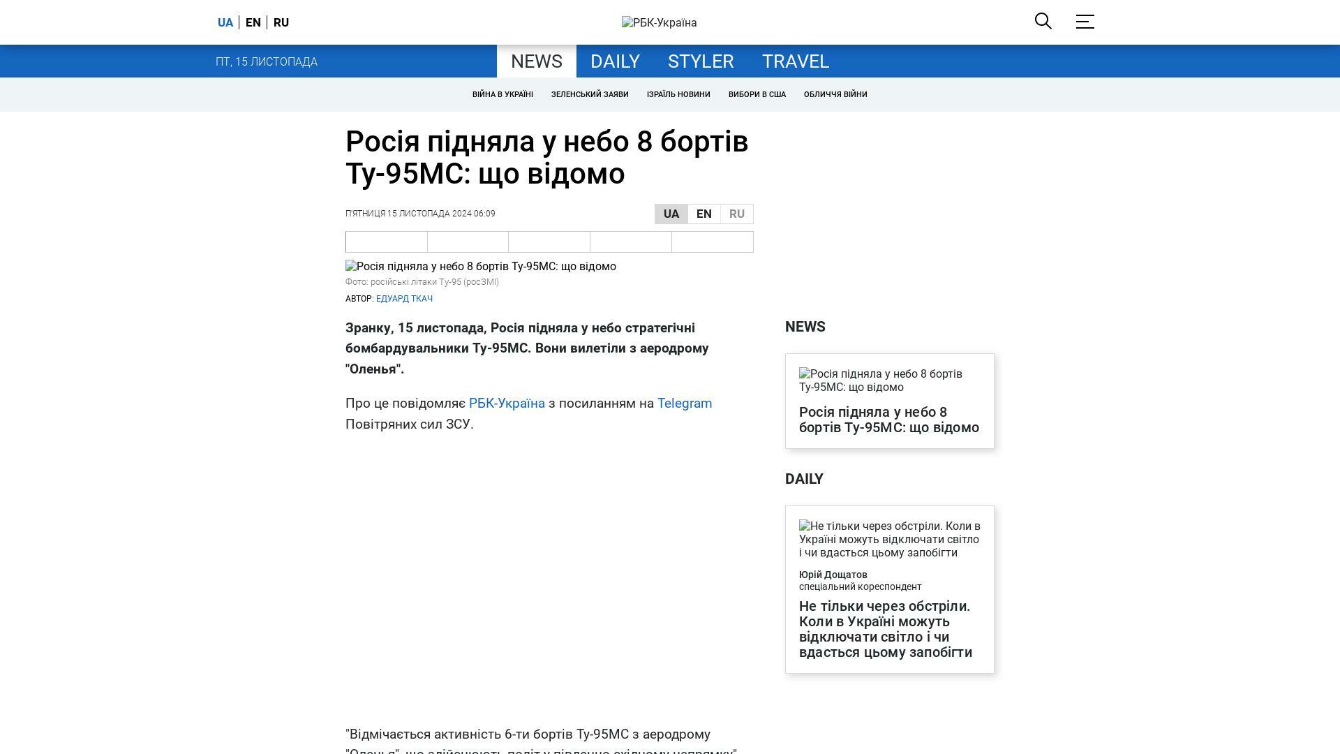Click the first share button box

pos(387,242)
